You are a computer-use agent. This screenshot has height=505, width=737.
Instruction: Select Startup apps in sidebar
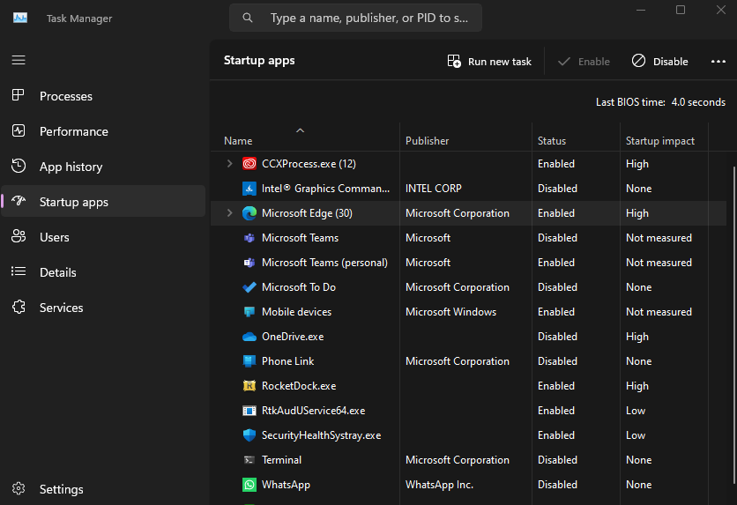pyautogui.click(x=103, y=202)
